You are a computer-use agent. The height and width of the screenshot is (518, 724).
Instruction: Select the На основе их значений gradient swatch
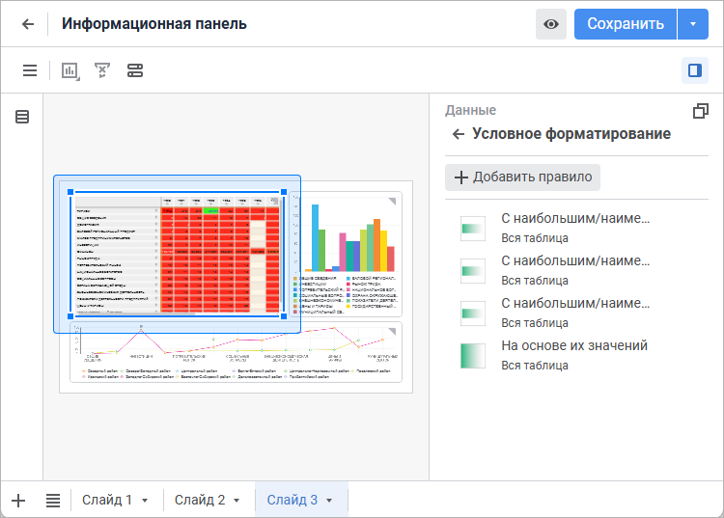[x=473, y=355]
